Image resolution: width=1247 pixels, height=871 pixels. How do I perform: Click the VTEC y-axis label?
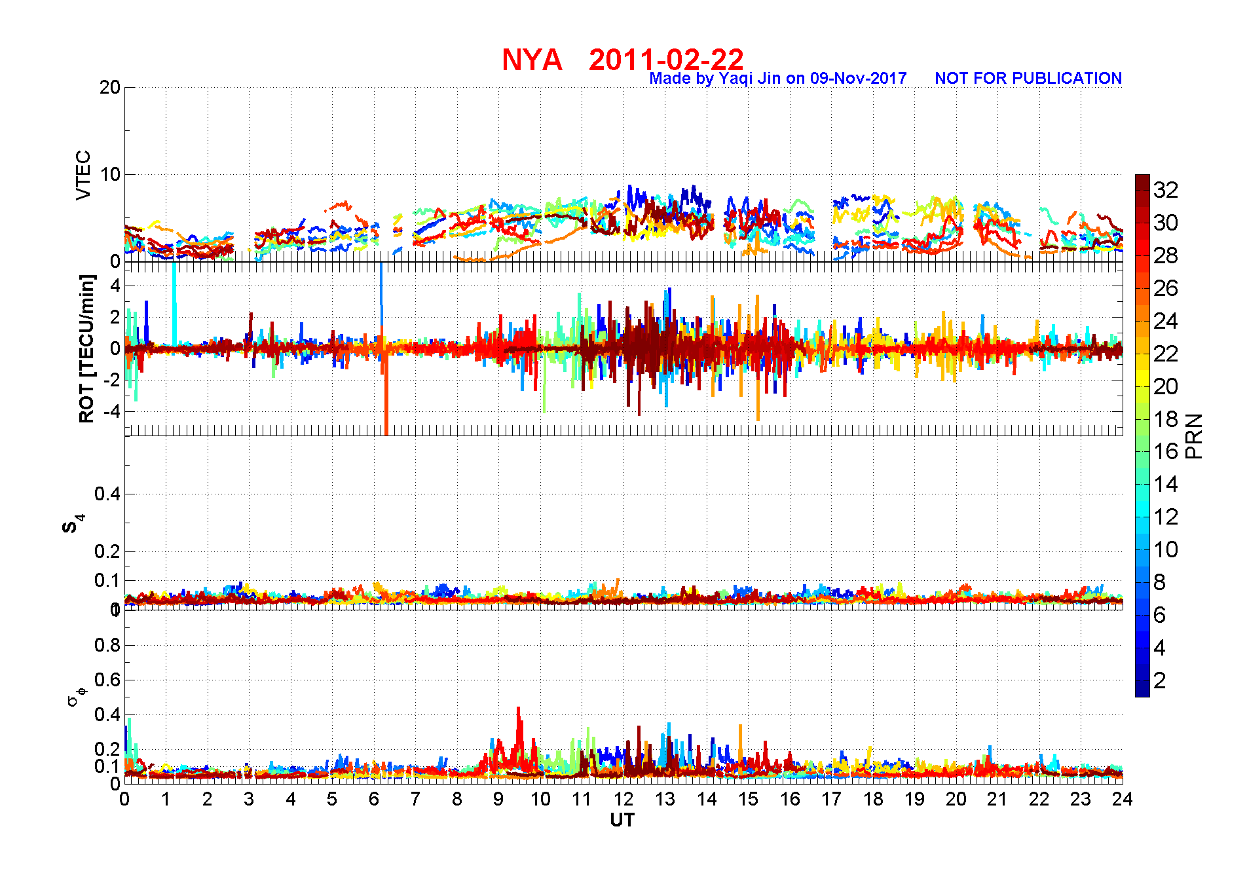[83, 175]
